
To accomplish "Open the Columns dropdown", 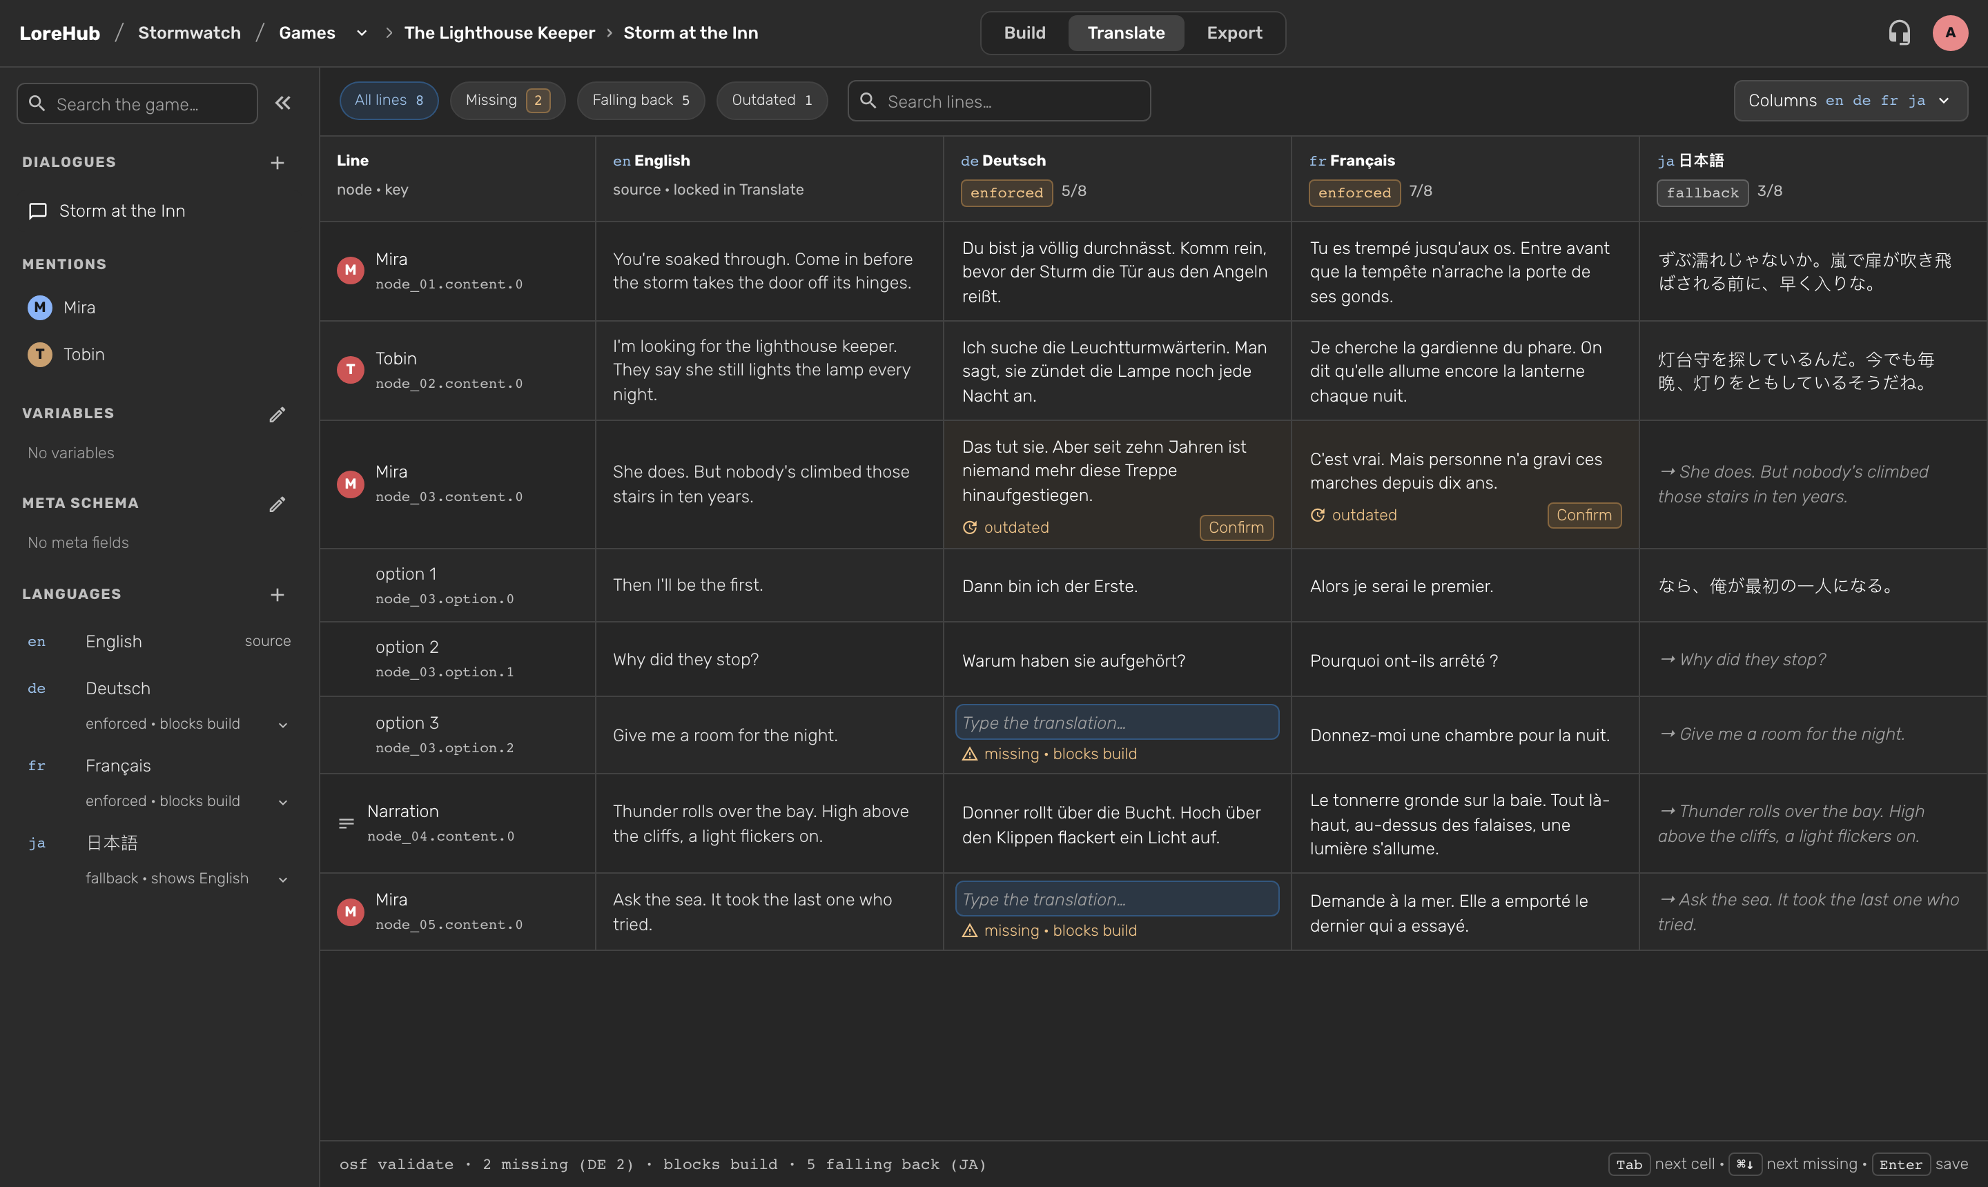I will pos(1851,101).
